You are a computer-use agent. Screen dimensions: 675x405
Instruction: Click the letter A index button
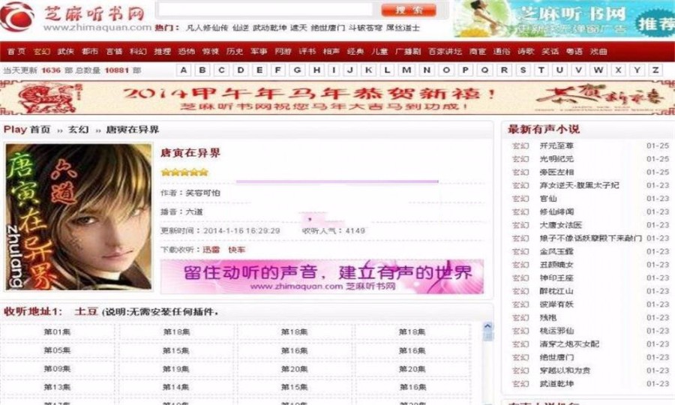(x=184, y=70)
